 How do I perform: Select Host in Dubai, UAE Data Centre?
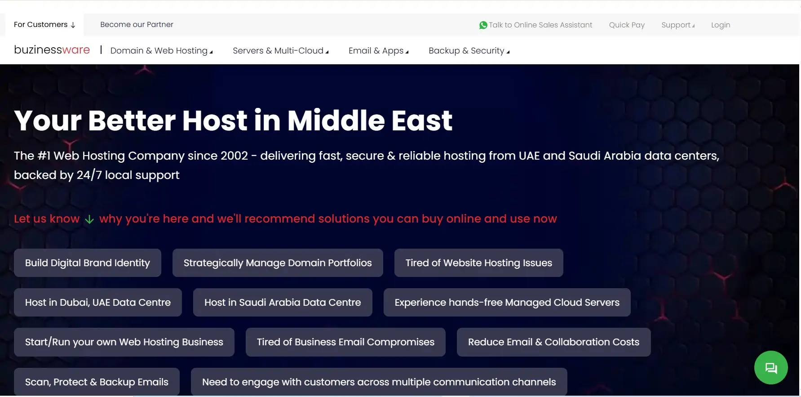[x=98, y=303]
